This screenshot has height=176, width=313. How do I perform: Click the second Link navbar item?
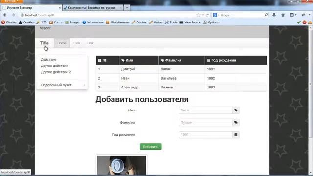[90, 43]
